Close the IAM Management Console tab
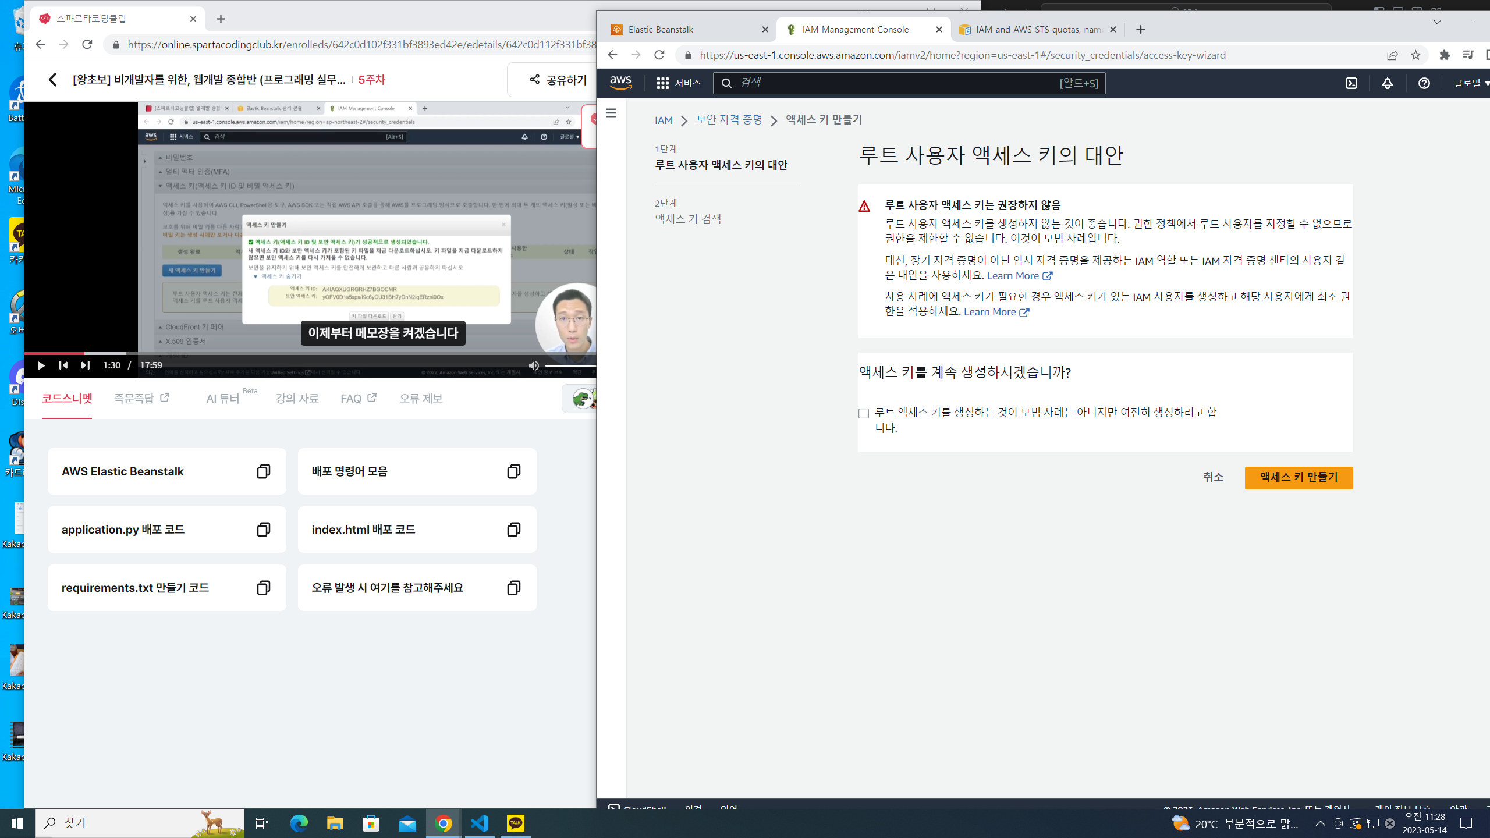 tap(939, 29)
